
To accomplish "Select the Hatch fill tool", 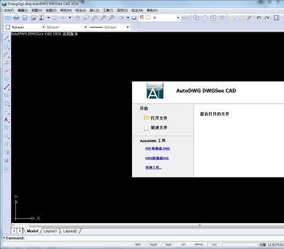I will point(7,128).
